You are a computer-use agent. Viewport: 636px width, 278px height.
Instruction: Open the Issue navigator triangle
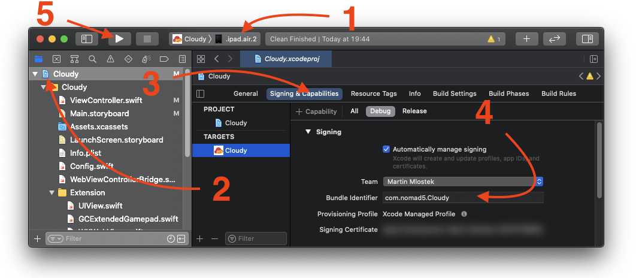(x=110, y=59)
